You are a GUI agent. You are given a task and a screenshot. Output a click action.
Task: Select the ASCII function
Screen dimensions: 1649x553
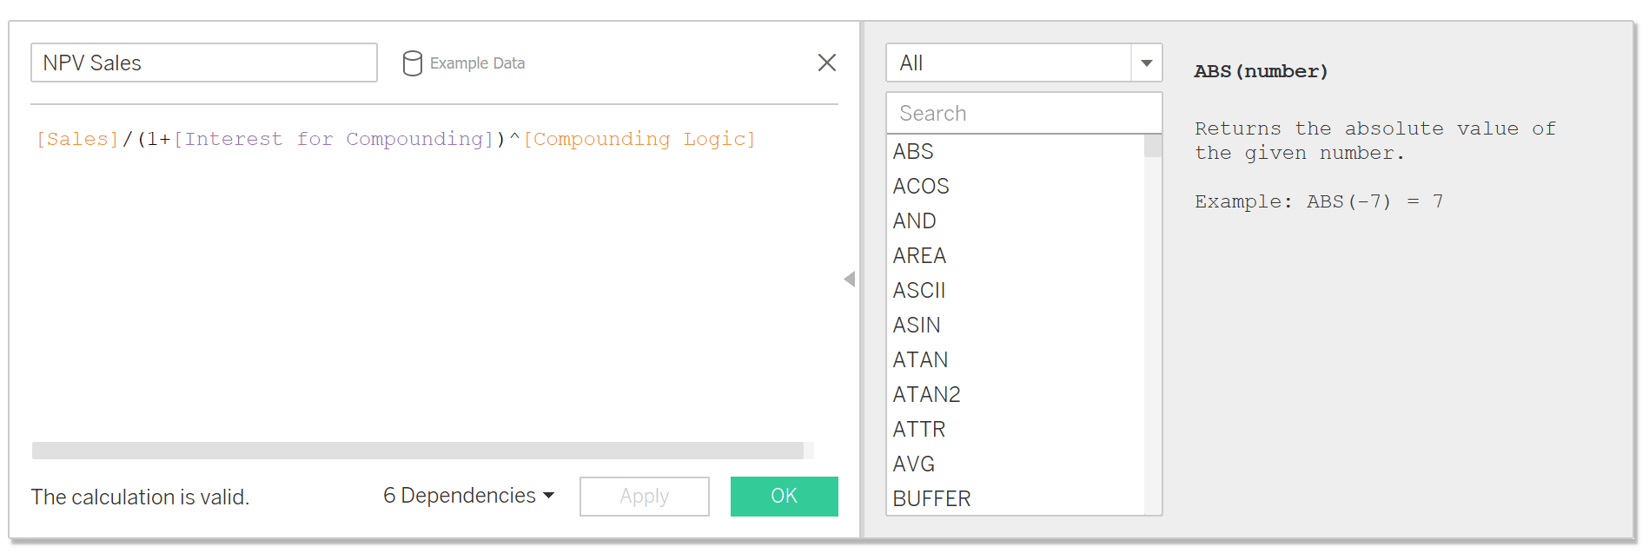(x=919, y=291)
